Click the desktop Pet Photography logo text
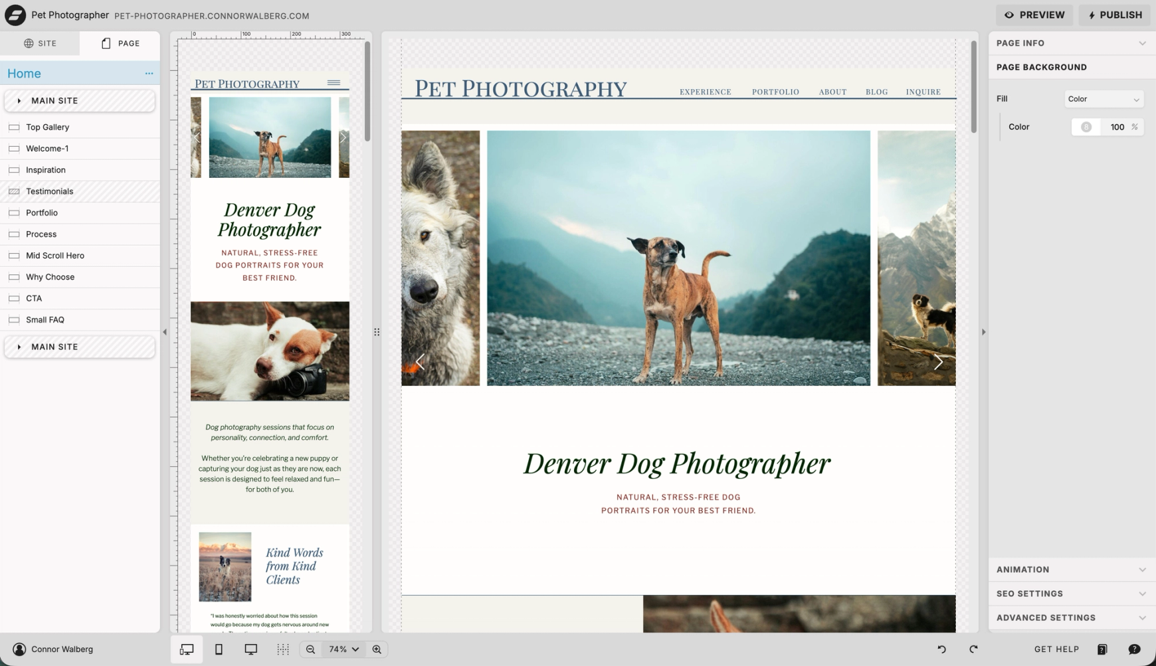The height and width of the screenshot is (666, 1156). (520, 88)
